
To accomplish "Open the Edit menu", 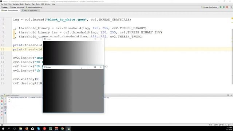I will pos(6,4).
